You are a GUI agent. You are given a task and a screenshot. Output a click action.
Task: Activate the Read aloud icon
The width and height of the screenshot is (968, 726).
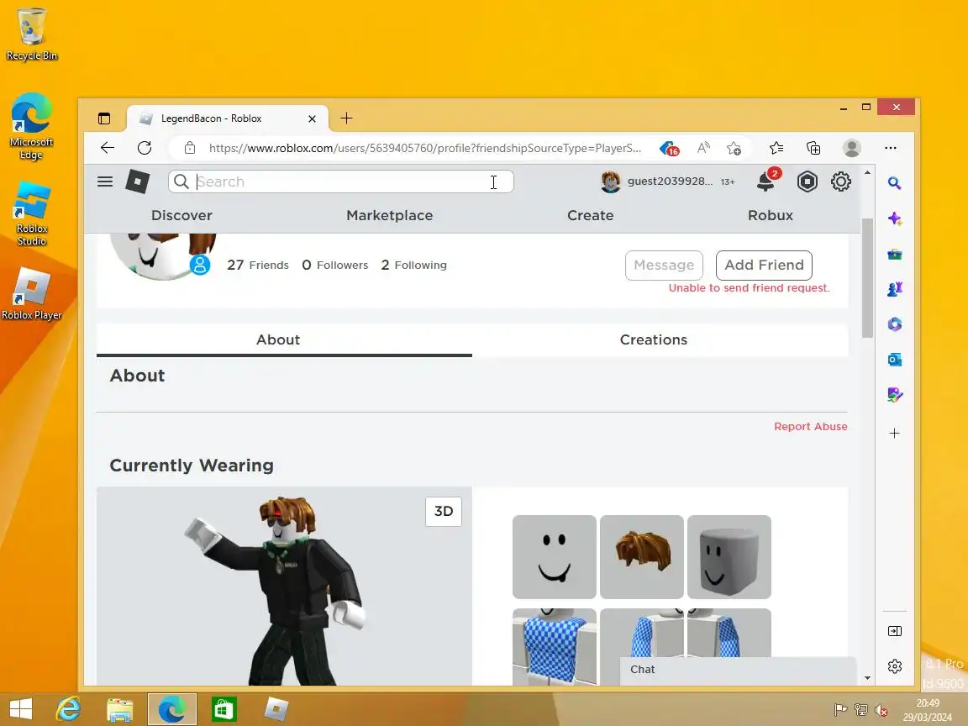tap(703, 148)
